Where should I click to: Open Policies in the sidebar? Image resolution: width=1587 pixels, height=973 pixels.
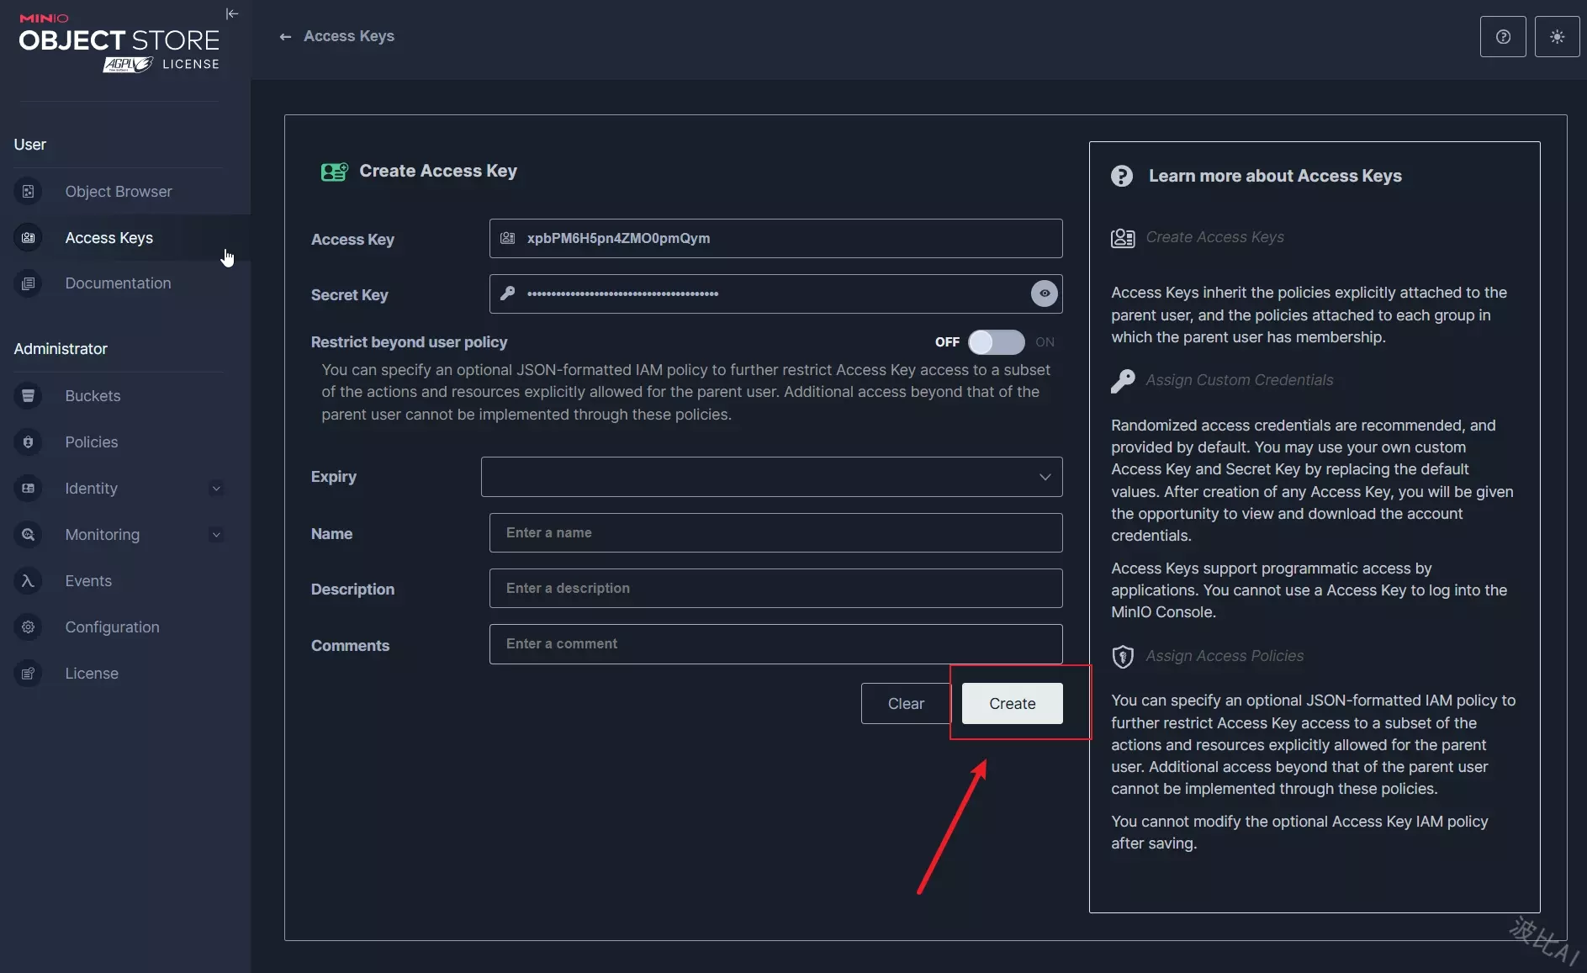pyautogui.click(x=92, y=442)
